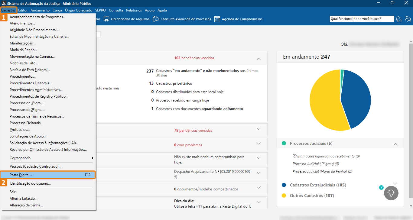Image resolution: width=413 pixels, height=220 pixels.
Task: Select Alterna Lotação menu entry
Action: click(48, 199)
